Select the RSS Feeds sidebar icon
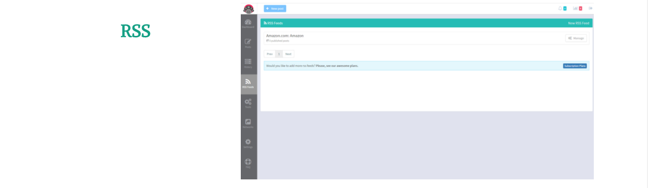Viewport: 648px width, 188px height. (x=248, y=84)
